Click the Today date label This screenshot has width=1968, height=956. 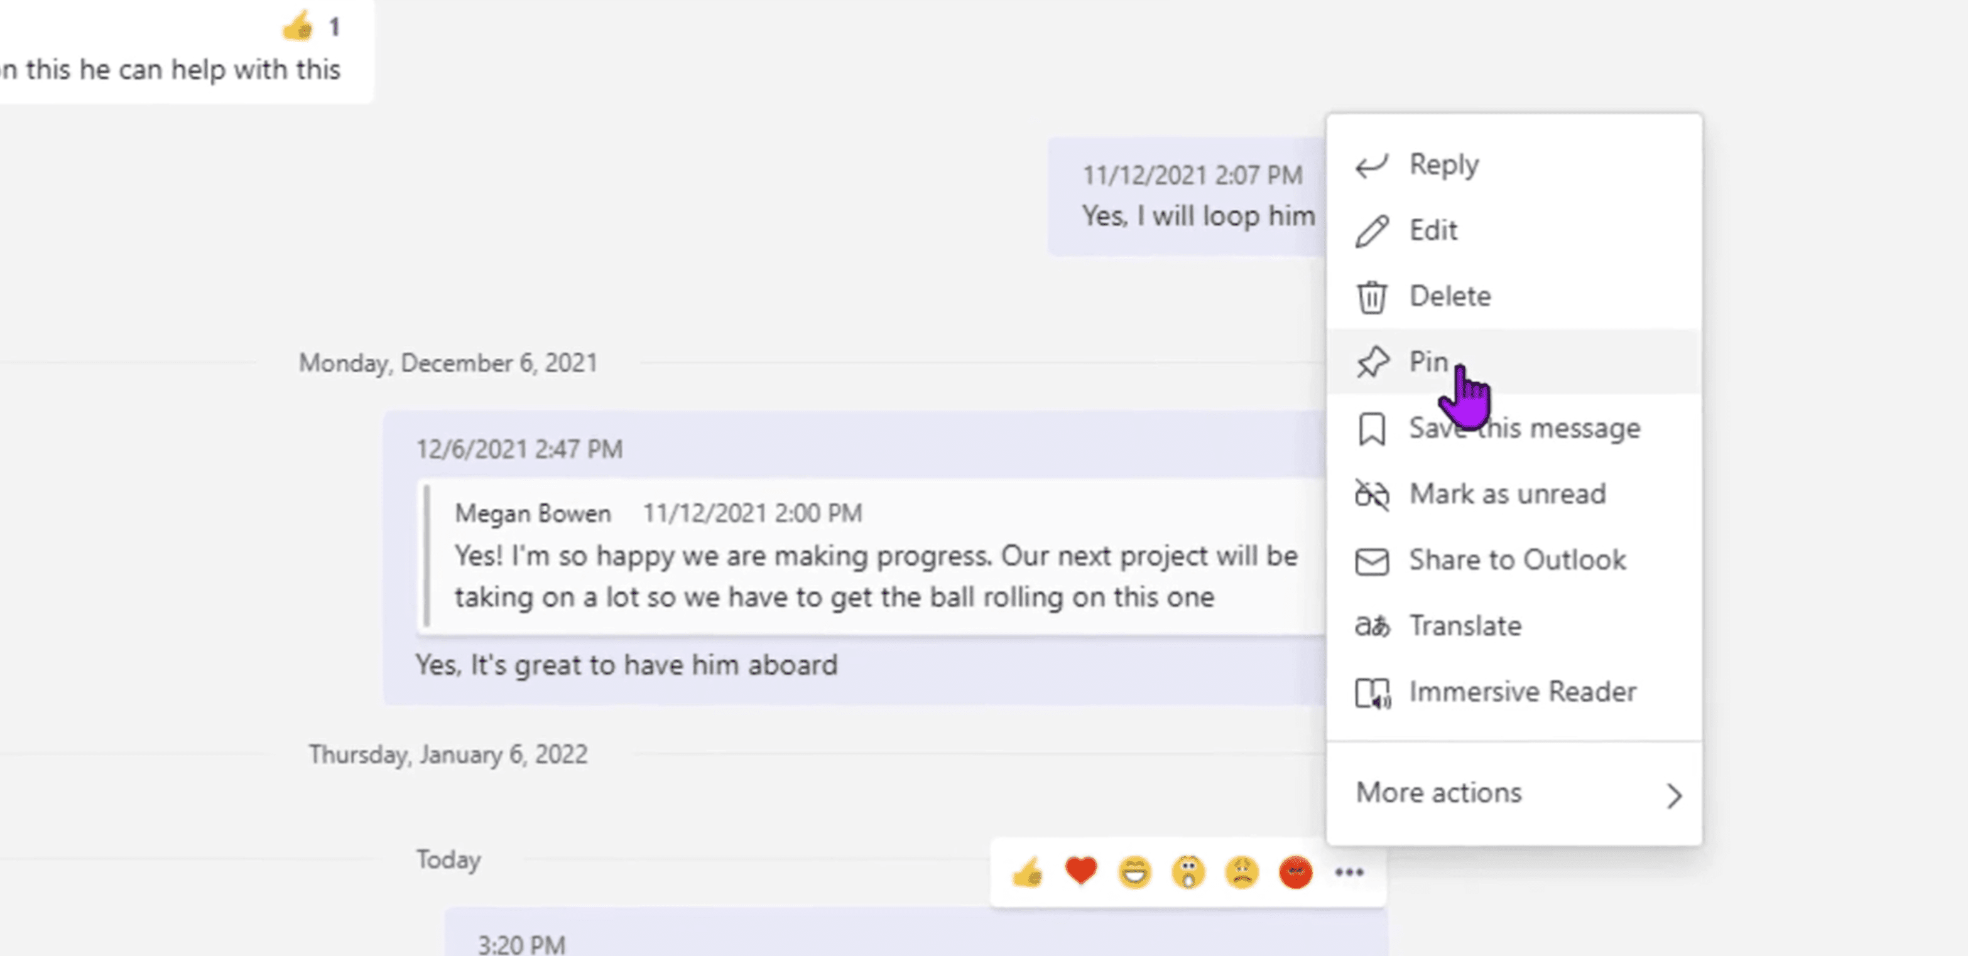tap(449, 860)
